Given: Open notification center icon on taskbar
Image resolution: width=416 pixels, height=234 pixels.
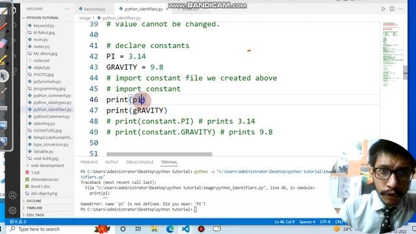Looking at the screenshot, I should (x=413, y=229).
